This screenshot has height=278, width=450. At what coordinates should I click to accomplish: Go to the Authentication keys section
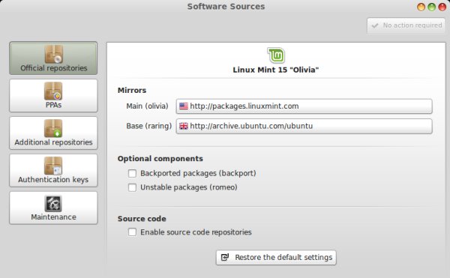53,170
